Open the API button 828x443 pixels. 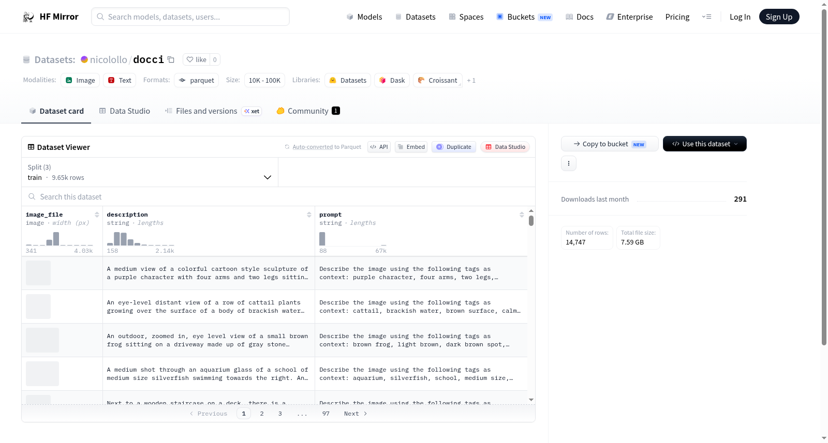tap(379, 147)
